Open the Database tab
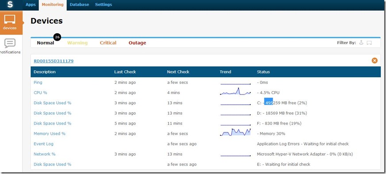The width and height of the screenshot is (386, 174). point(79,5)
